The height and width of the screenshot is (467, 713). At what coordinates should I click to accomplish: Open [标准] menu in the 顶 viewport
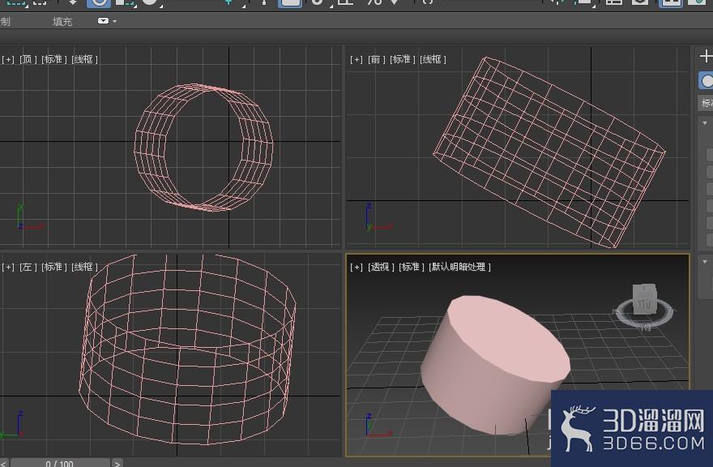pyautogui.click(x=54, y=59)
